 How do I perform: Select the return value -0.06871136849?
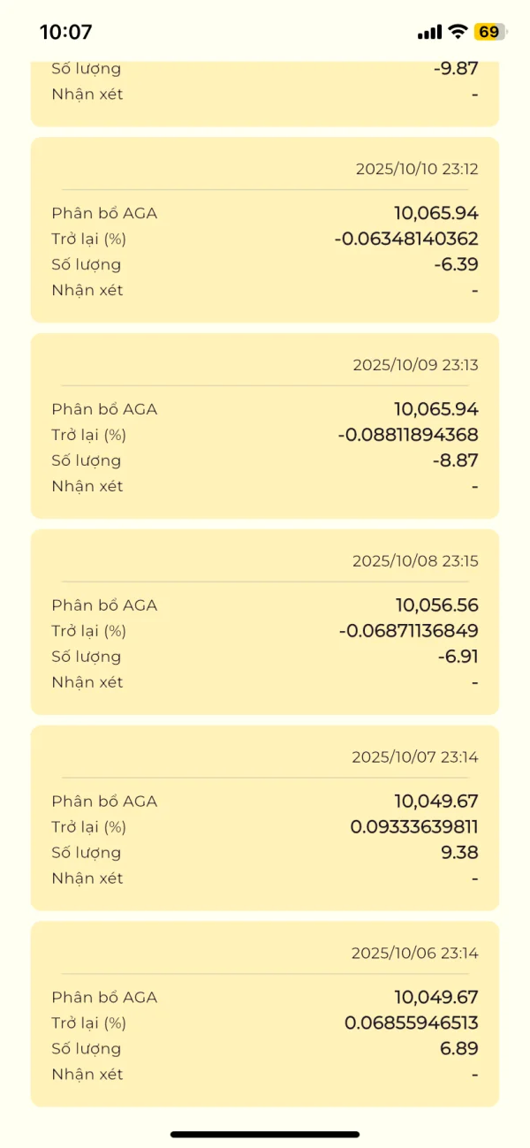tap(409, 631)
